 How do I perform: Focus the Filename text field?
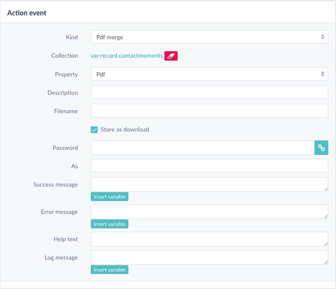(209, 111)
